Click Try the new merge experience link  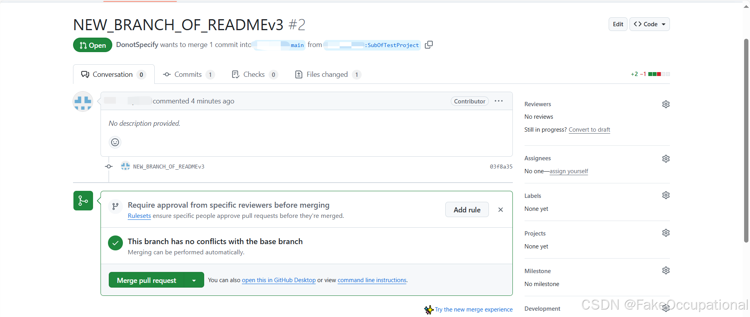tap(474, 310)
